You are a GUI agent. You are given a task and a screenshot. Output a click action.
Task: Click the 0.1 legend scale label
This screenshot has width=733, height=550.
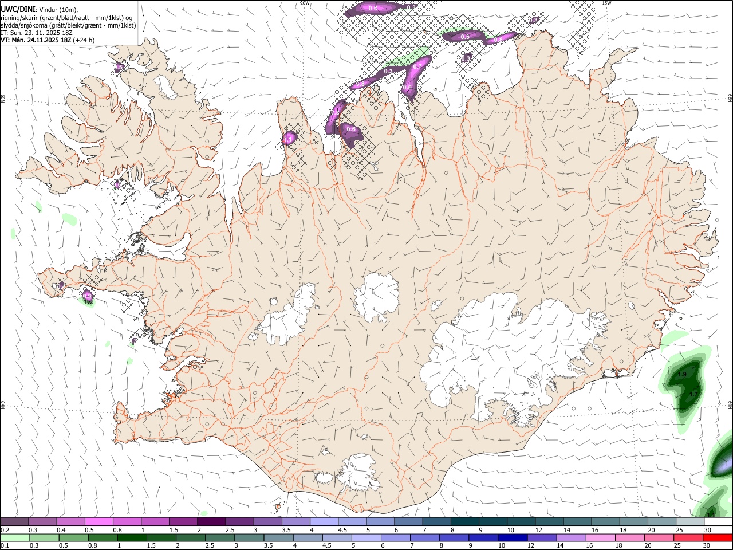5,546
